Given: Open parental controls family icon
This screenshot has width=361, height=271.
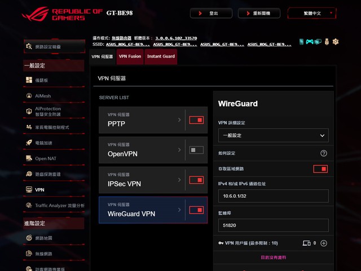Looking at the screenshot, I should click(29, 127).
